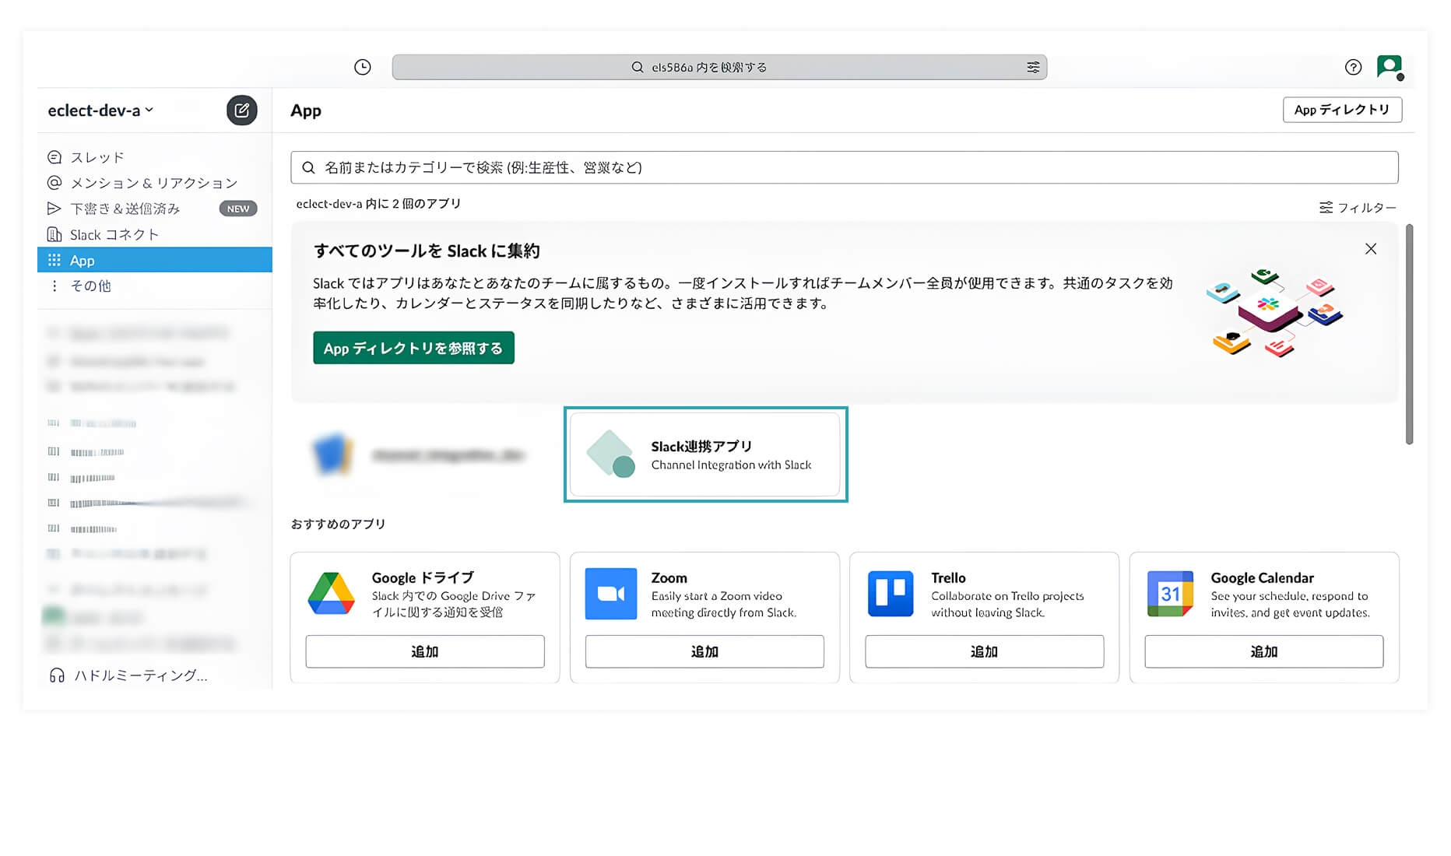Expand その他 in the sidebar
The width and height of the screenshot is (1451, 856).
click(x=155, y=286)
